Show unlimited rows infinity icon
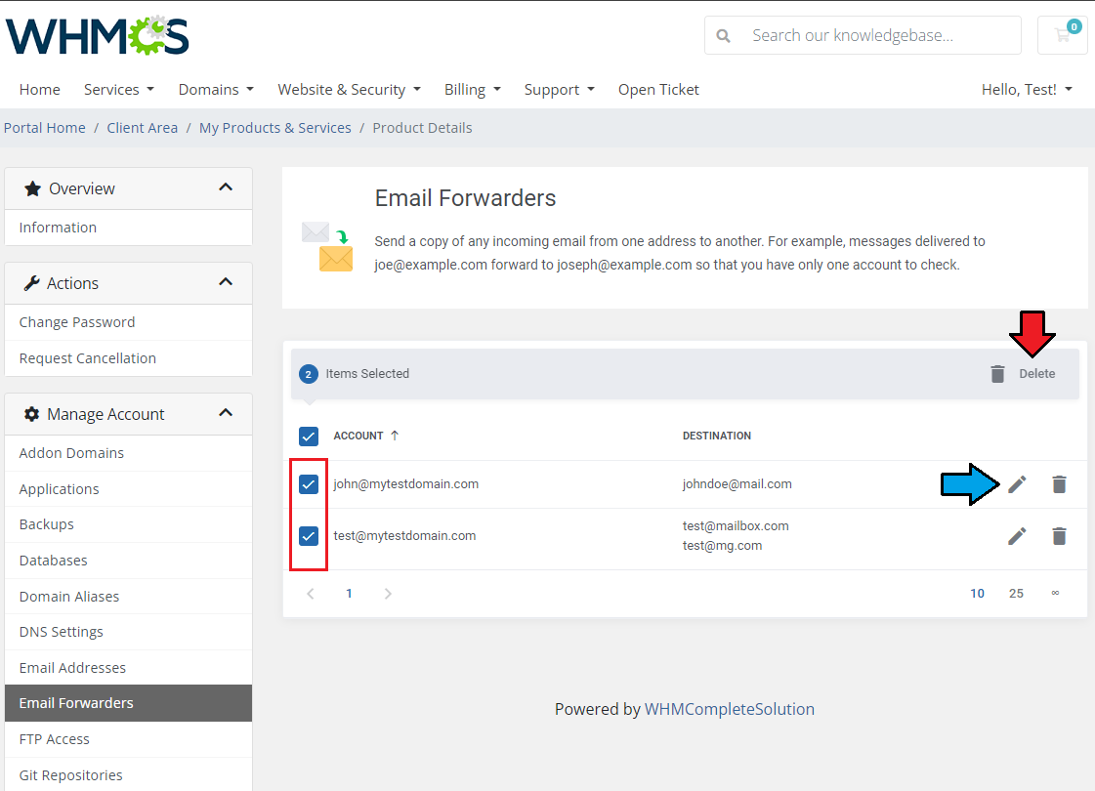This screenshot has height=791, width=1095. click(1055, 593)
